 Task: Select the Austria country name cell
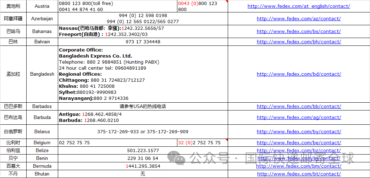pyautogui.click(x=42, y=6)
